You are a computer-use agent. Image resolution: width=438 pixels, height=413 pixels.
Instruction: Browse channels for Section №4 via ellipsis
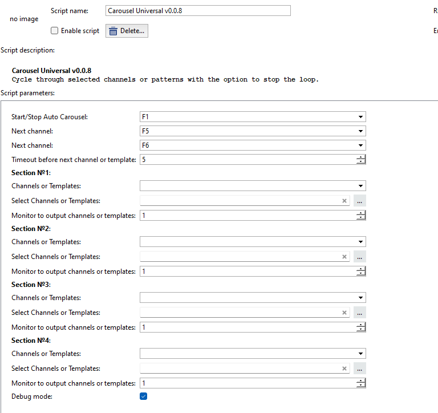359,369
